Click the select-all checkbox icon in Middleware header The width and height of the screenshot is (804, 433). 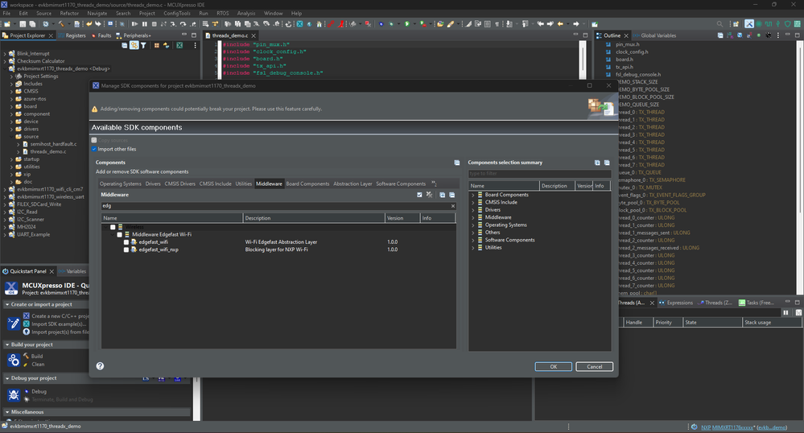[419, 195]
